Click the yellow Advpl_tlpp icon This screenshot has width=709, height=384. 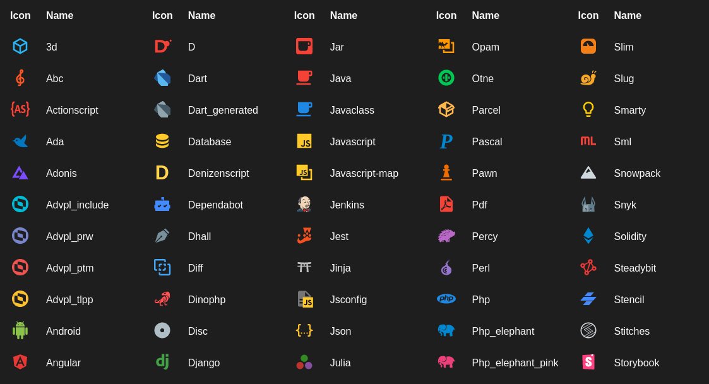[20, 299]
